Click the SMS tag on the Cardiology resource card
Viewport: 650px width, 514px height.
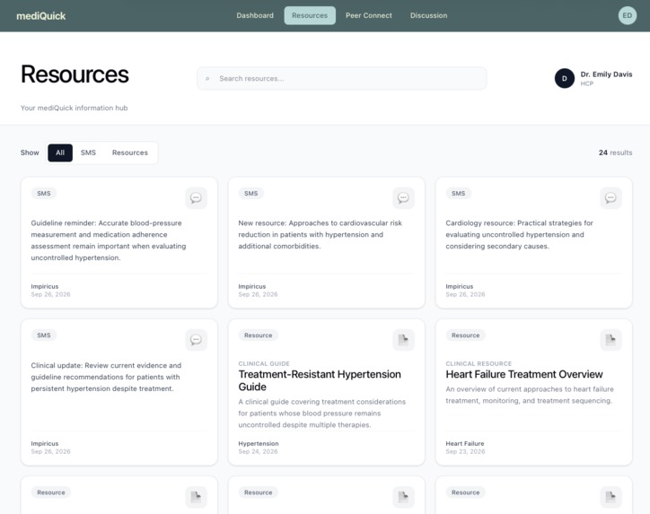(x=459, y=194)
